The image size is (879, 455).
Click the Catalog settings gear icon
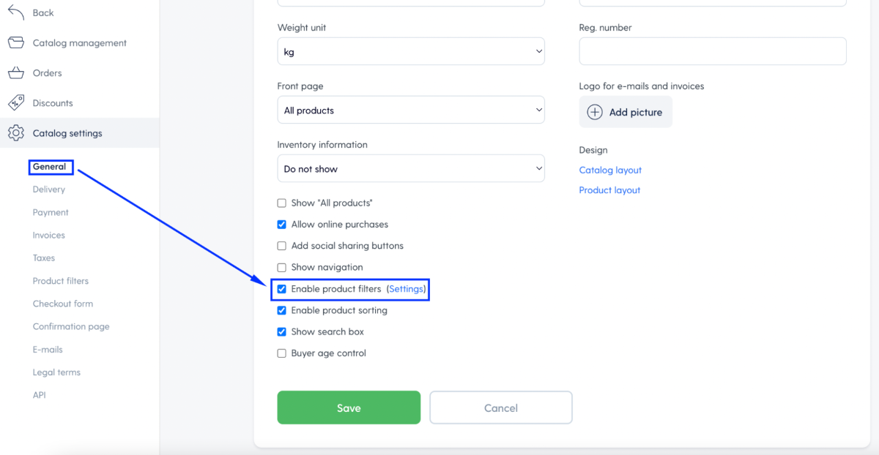point(16,133)
